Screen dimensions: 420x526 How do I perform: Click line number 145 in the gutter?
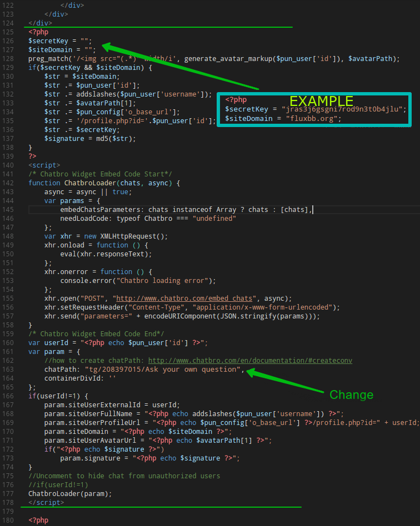click(x=8, y=210)
